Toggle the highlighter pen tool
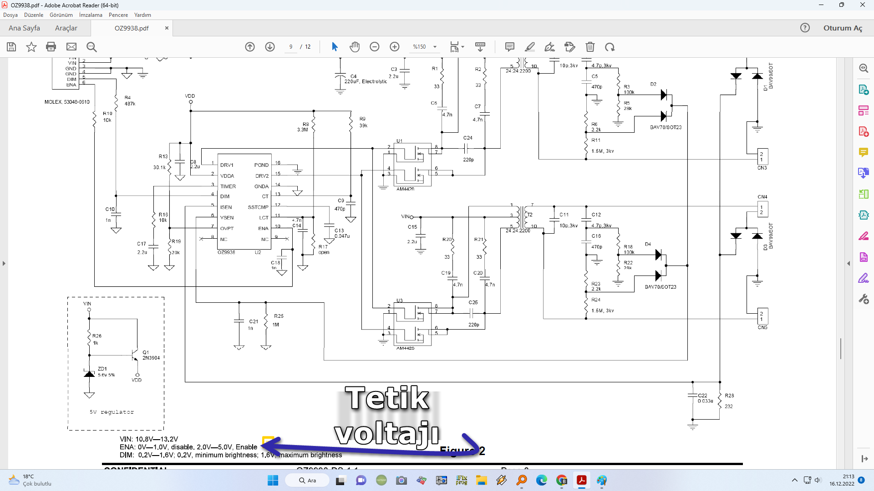Image resolution: width=874 pixels, height=491 pixels. tap(530, 47)
